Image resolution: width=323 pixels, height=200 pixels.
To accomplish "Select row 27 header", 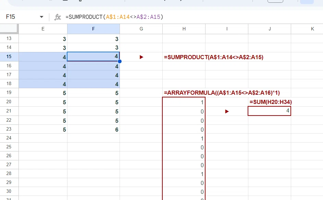I will coord(9,165).
